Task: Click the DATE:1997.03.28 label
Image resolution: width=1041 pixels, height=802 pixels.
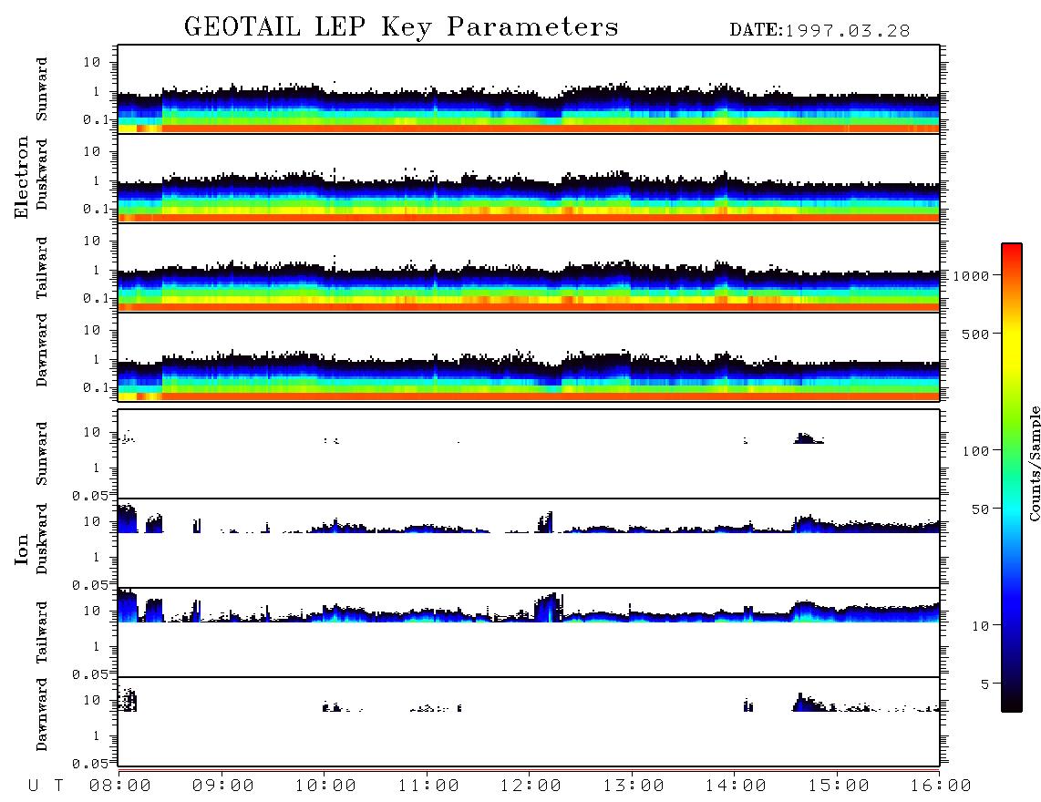Action: click(819, 31)
